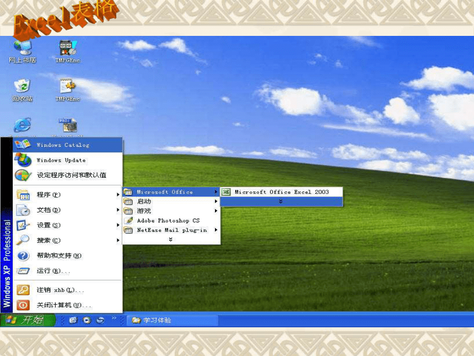This screenshot has height=356, width=474.
Task: Open the 文档(D) menu item
Action: coord(68,210)
